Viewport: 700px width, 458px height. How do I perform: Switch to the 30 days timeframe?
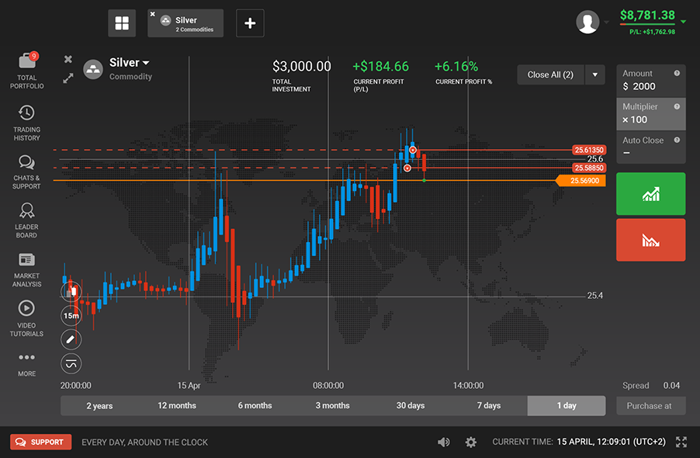[411, 406]
